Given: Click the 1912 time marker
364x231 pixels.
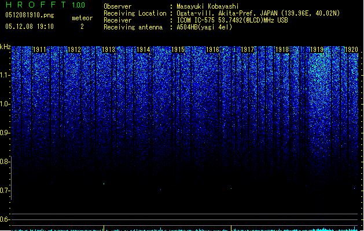Looking at the screenshot, I should pyautogui.click(x=74, y=50).
